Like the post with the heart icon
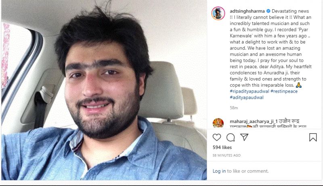 [217, 137]
